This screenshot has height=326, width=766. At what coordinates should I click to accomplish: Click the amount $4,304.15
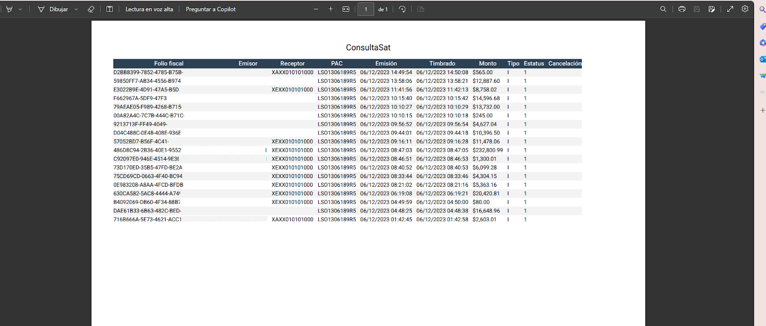tap(484, 176)
